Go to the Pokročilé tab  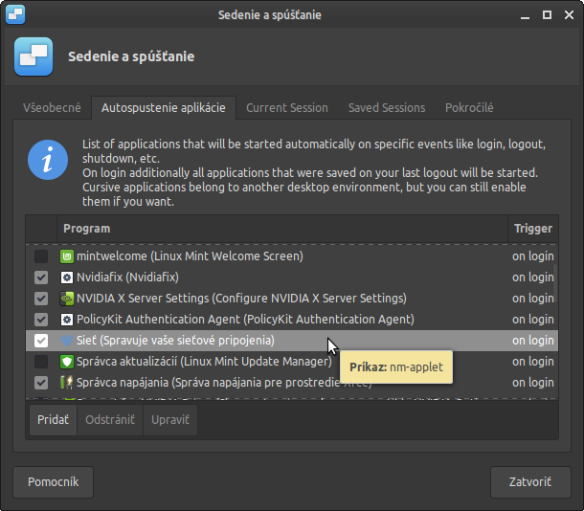tap(469, 108)
